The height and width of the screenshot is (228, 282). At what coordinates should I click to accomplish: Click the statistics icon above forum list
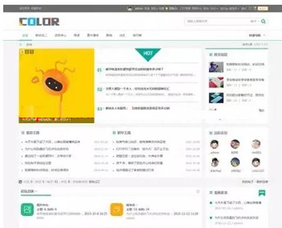(20, 182)
